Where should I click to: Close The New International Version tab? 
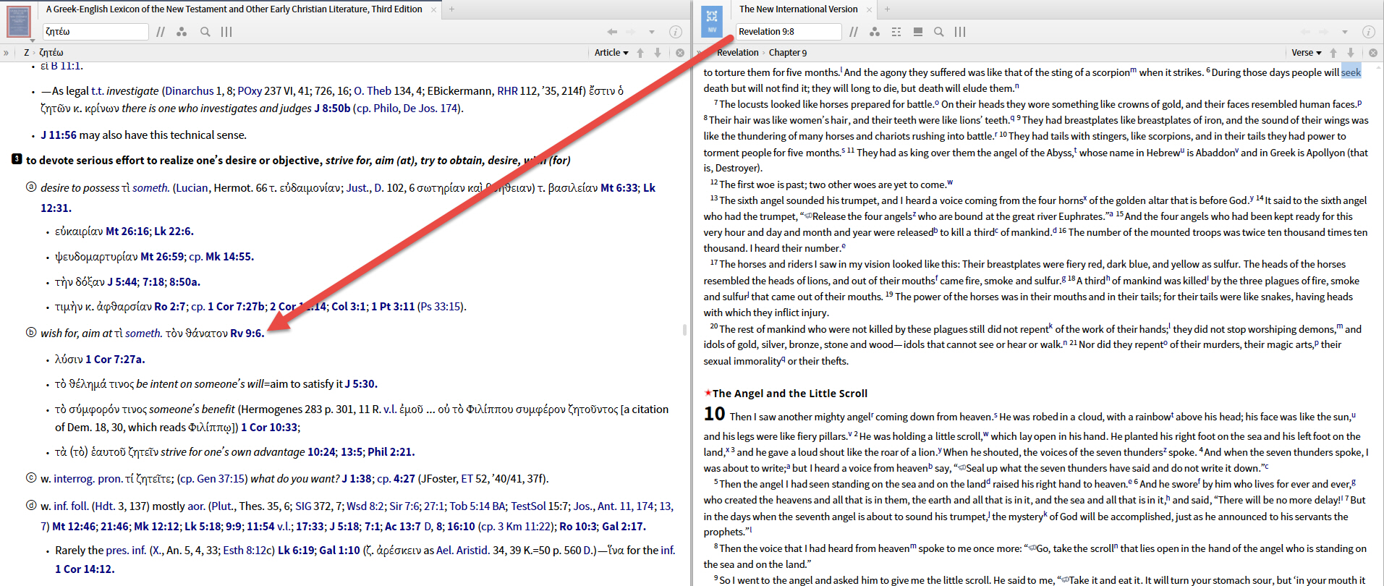coord(870,9)
